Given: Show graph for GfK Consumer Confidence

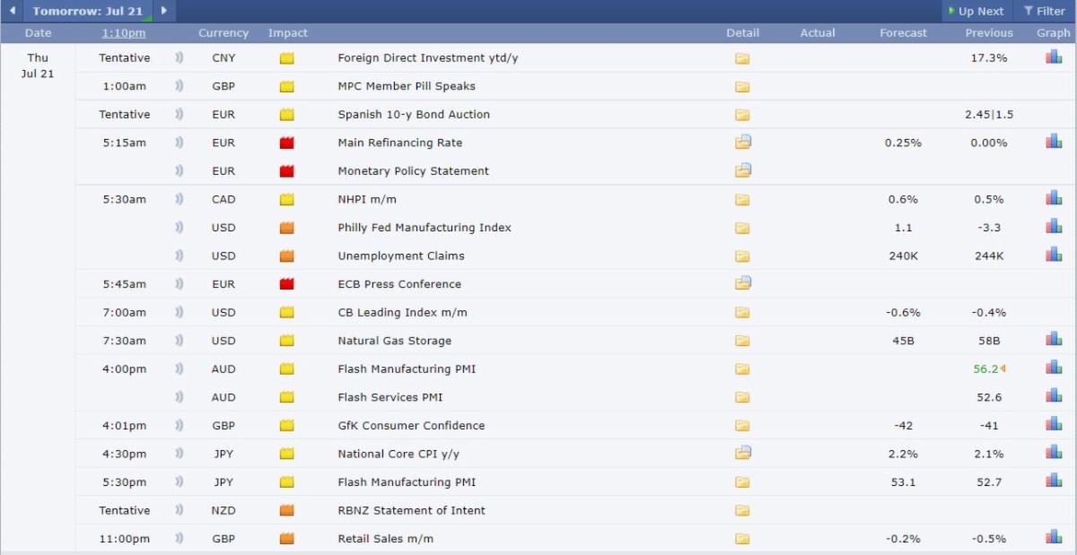Looking at the screenshot, I should point(1054,424).
